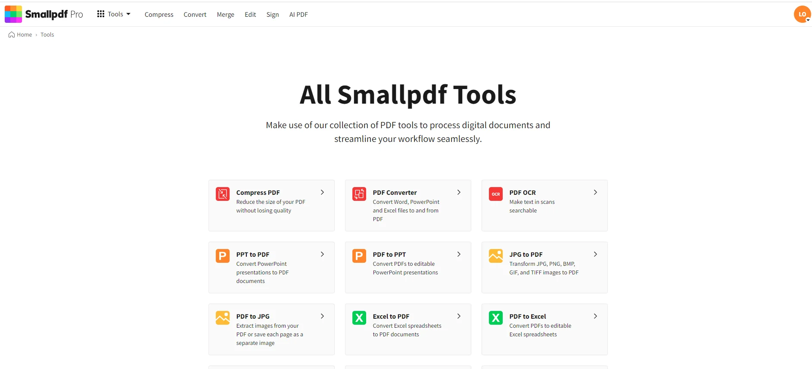Open the Compress PDF tool title
This screenshot has height=369, width=812.
pyautogui.click(x=258, y=193)
